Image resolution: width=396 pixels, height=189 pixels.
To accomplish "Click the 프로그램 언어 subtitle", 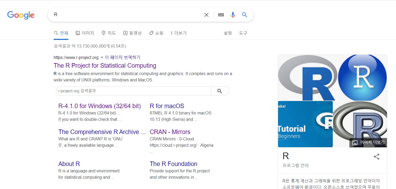I will point(295,165).
